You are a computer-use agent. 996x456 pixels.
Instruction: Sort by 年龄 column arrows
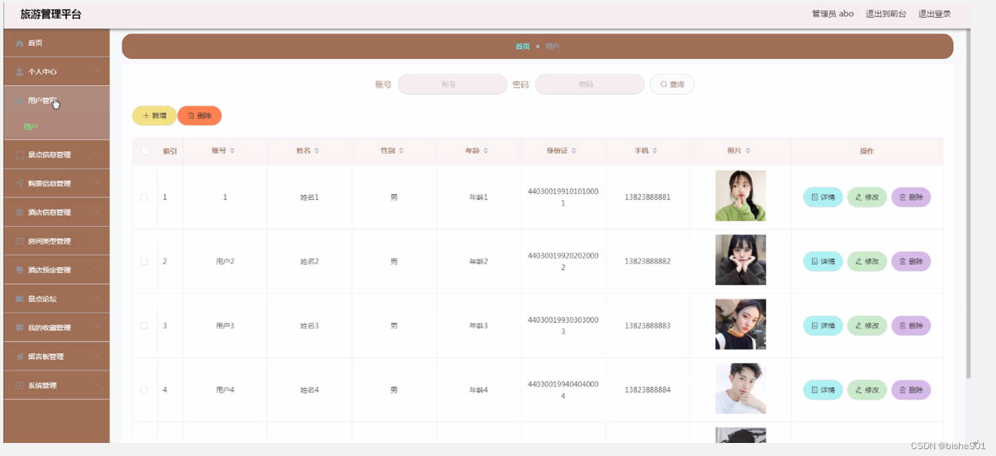click(x=486, y=151)
